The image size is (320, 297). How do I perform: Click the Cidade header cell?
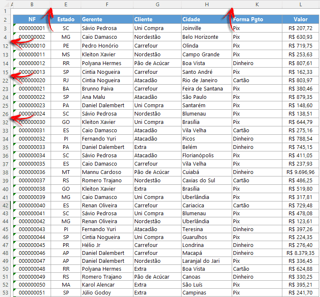pyautogui.click(x=207, y=19)
